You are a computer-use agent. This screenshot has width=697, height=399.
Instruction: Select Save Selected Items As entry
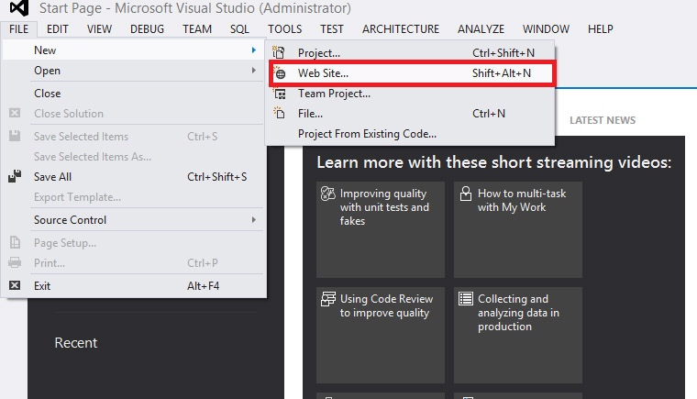pyautogui.click(x=133, y=157)
